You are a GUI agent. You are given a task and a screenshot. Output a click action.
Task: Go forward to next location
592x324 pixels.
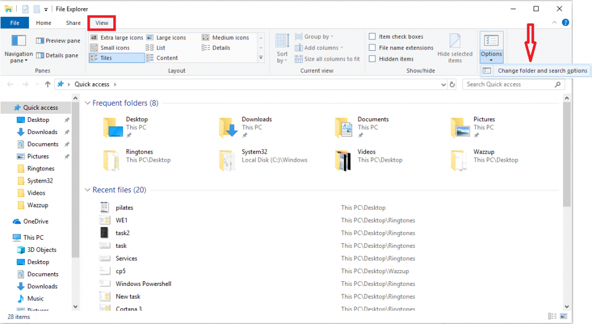25,84
